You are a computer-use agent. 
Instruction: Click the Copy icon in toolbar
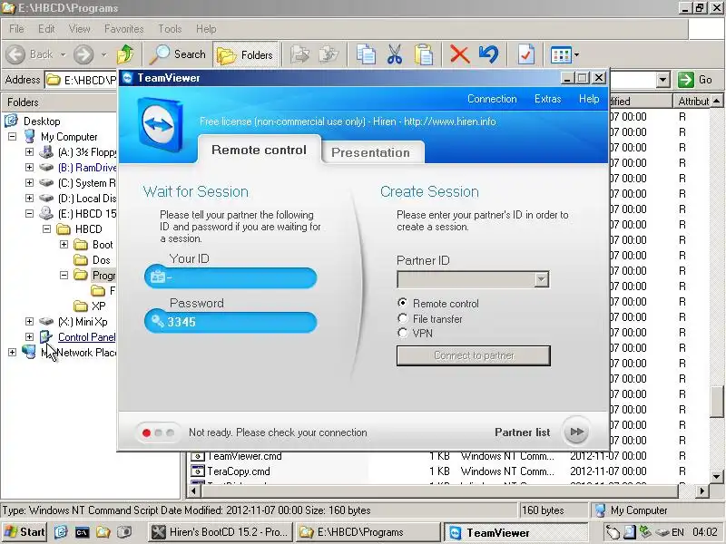point(366,54)
